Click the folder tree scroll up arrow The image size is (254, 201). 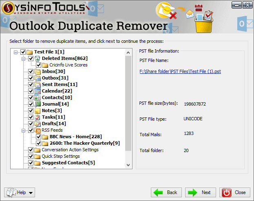[128, 53]
